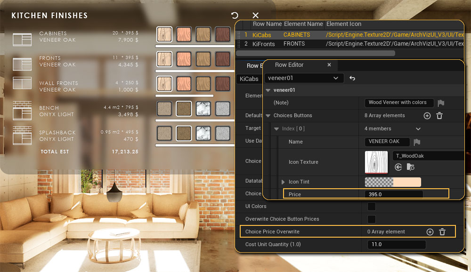Add element to Choice Price Overwrite array

point(430,232)
